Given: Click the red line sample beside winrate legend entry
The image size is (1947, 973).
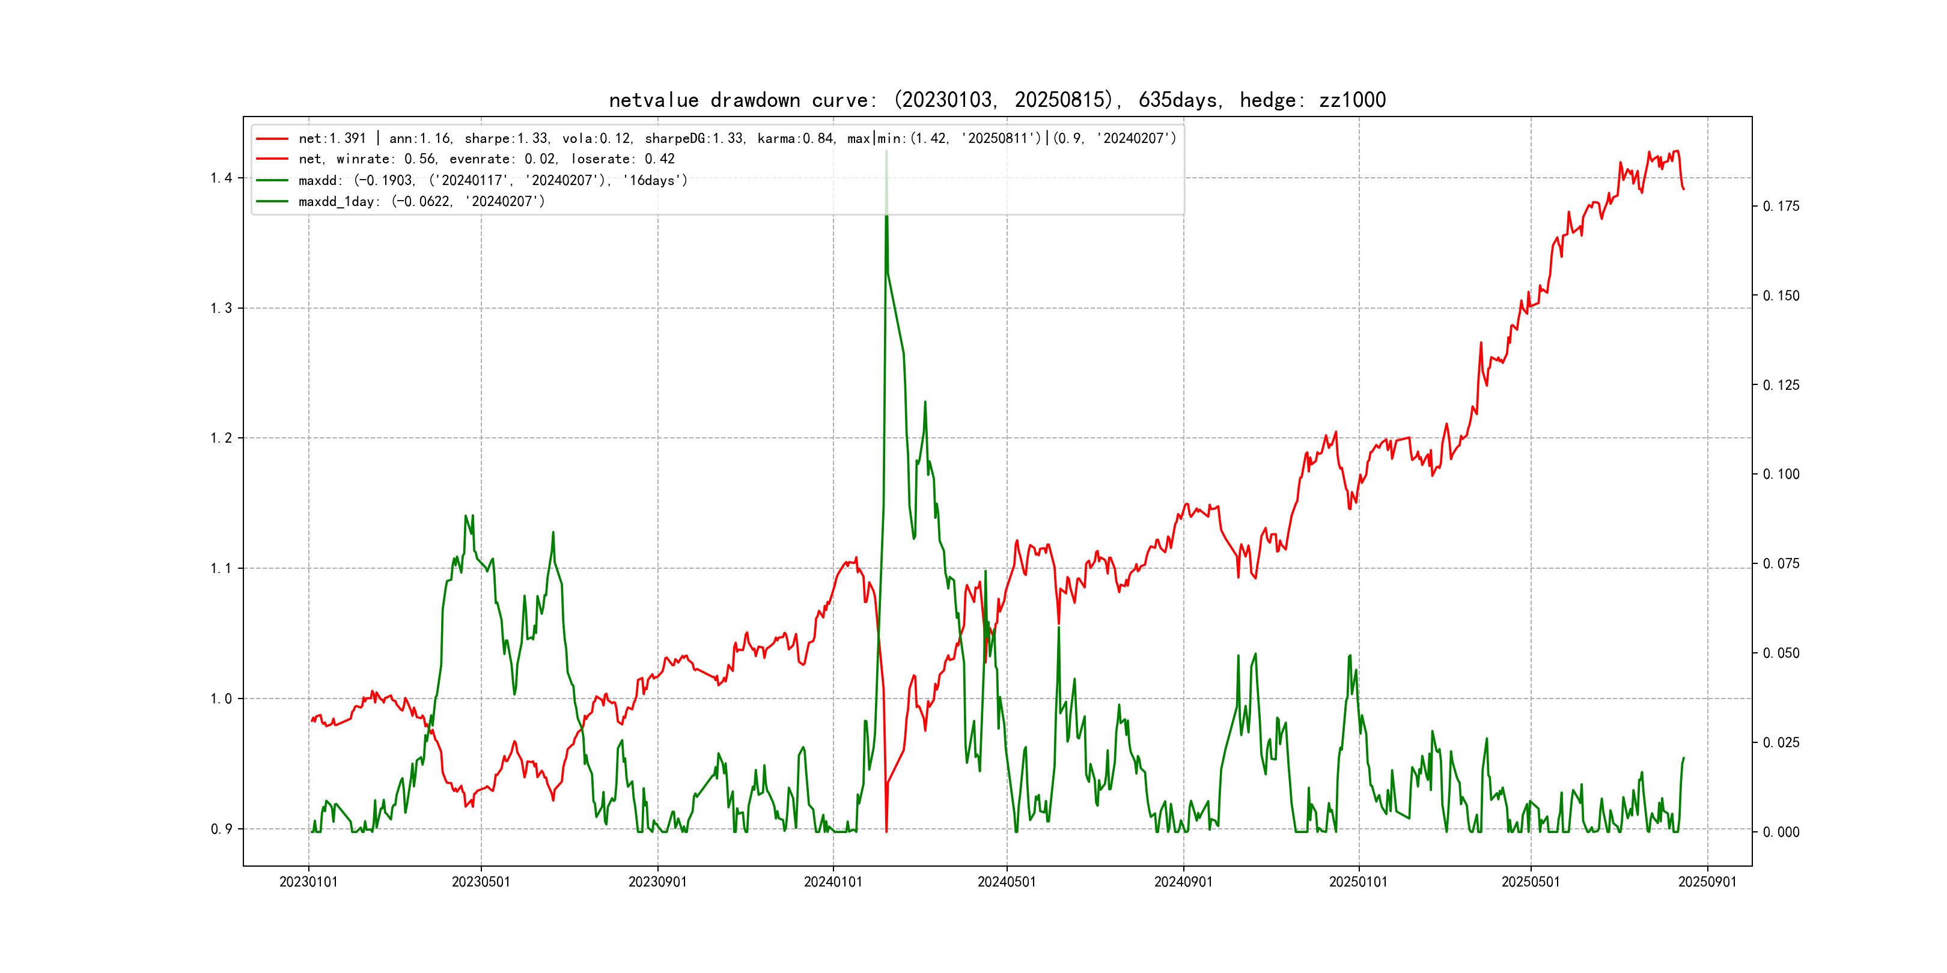Looking at the screenshot, I should pyautogui.click(x=272, y=159).
